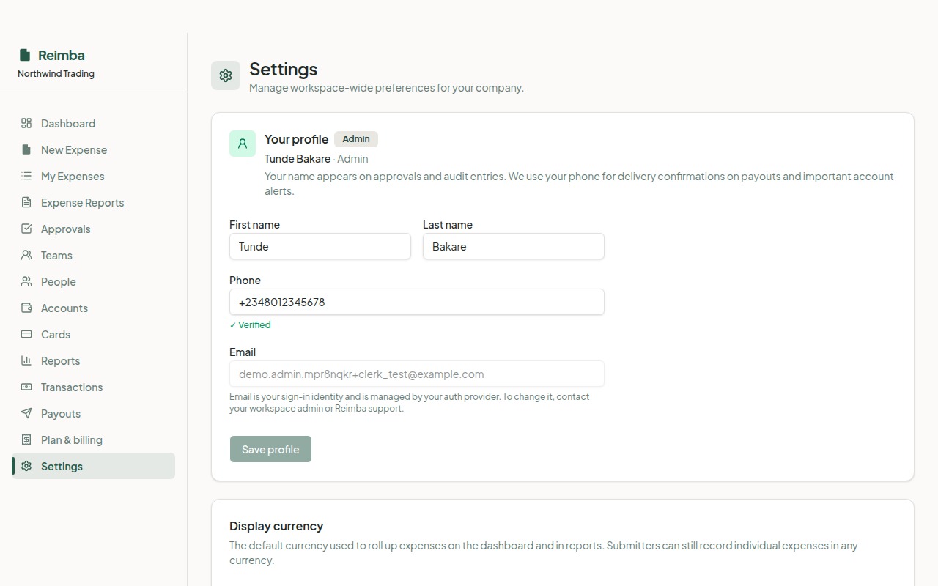Open Plan & billing

(93, 439)
